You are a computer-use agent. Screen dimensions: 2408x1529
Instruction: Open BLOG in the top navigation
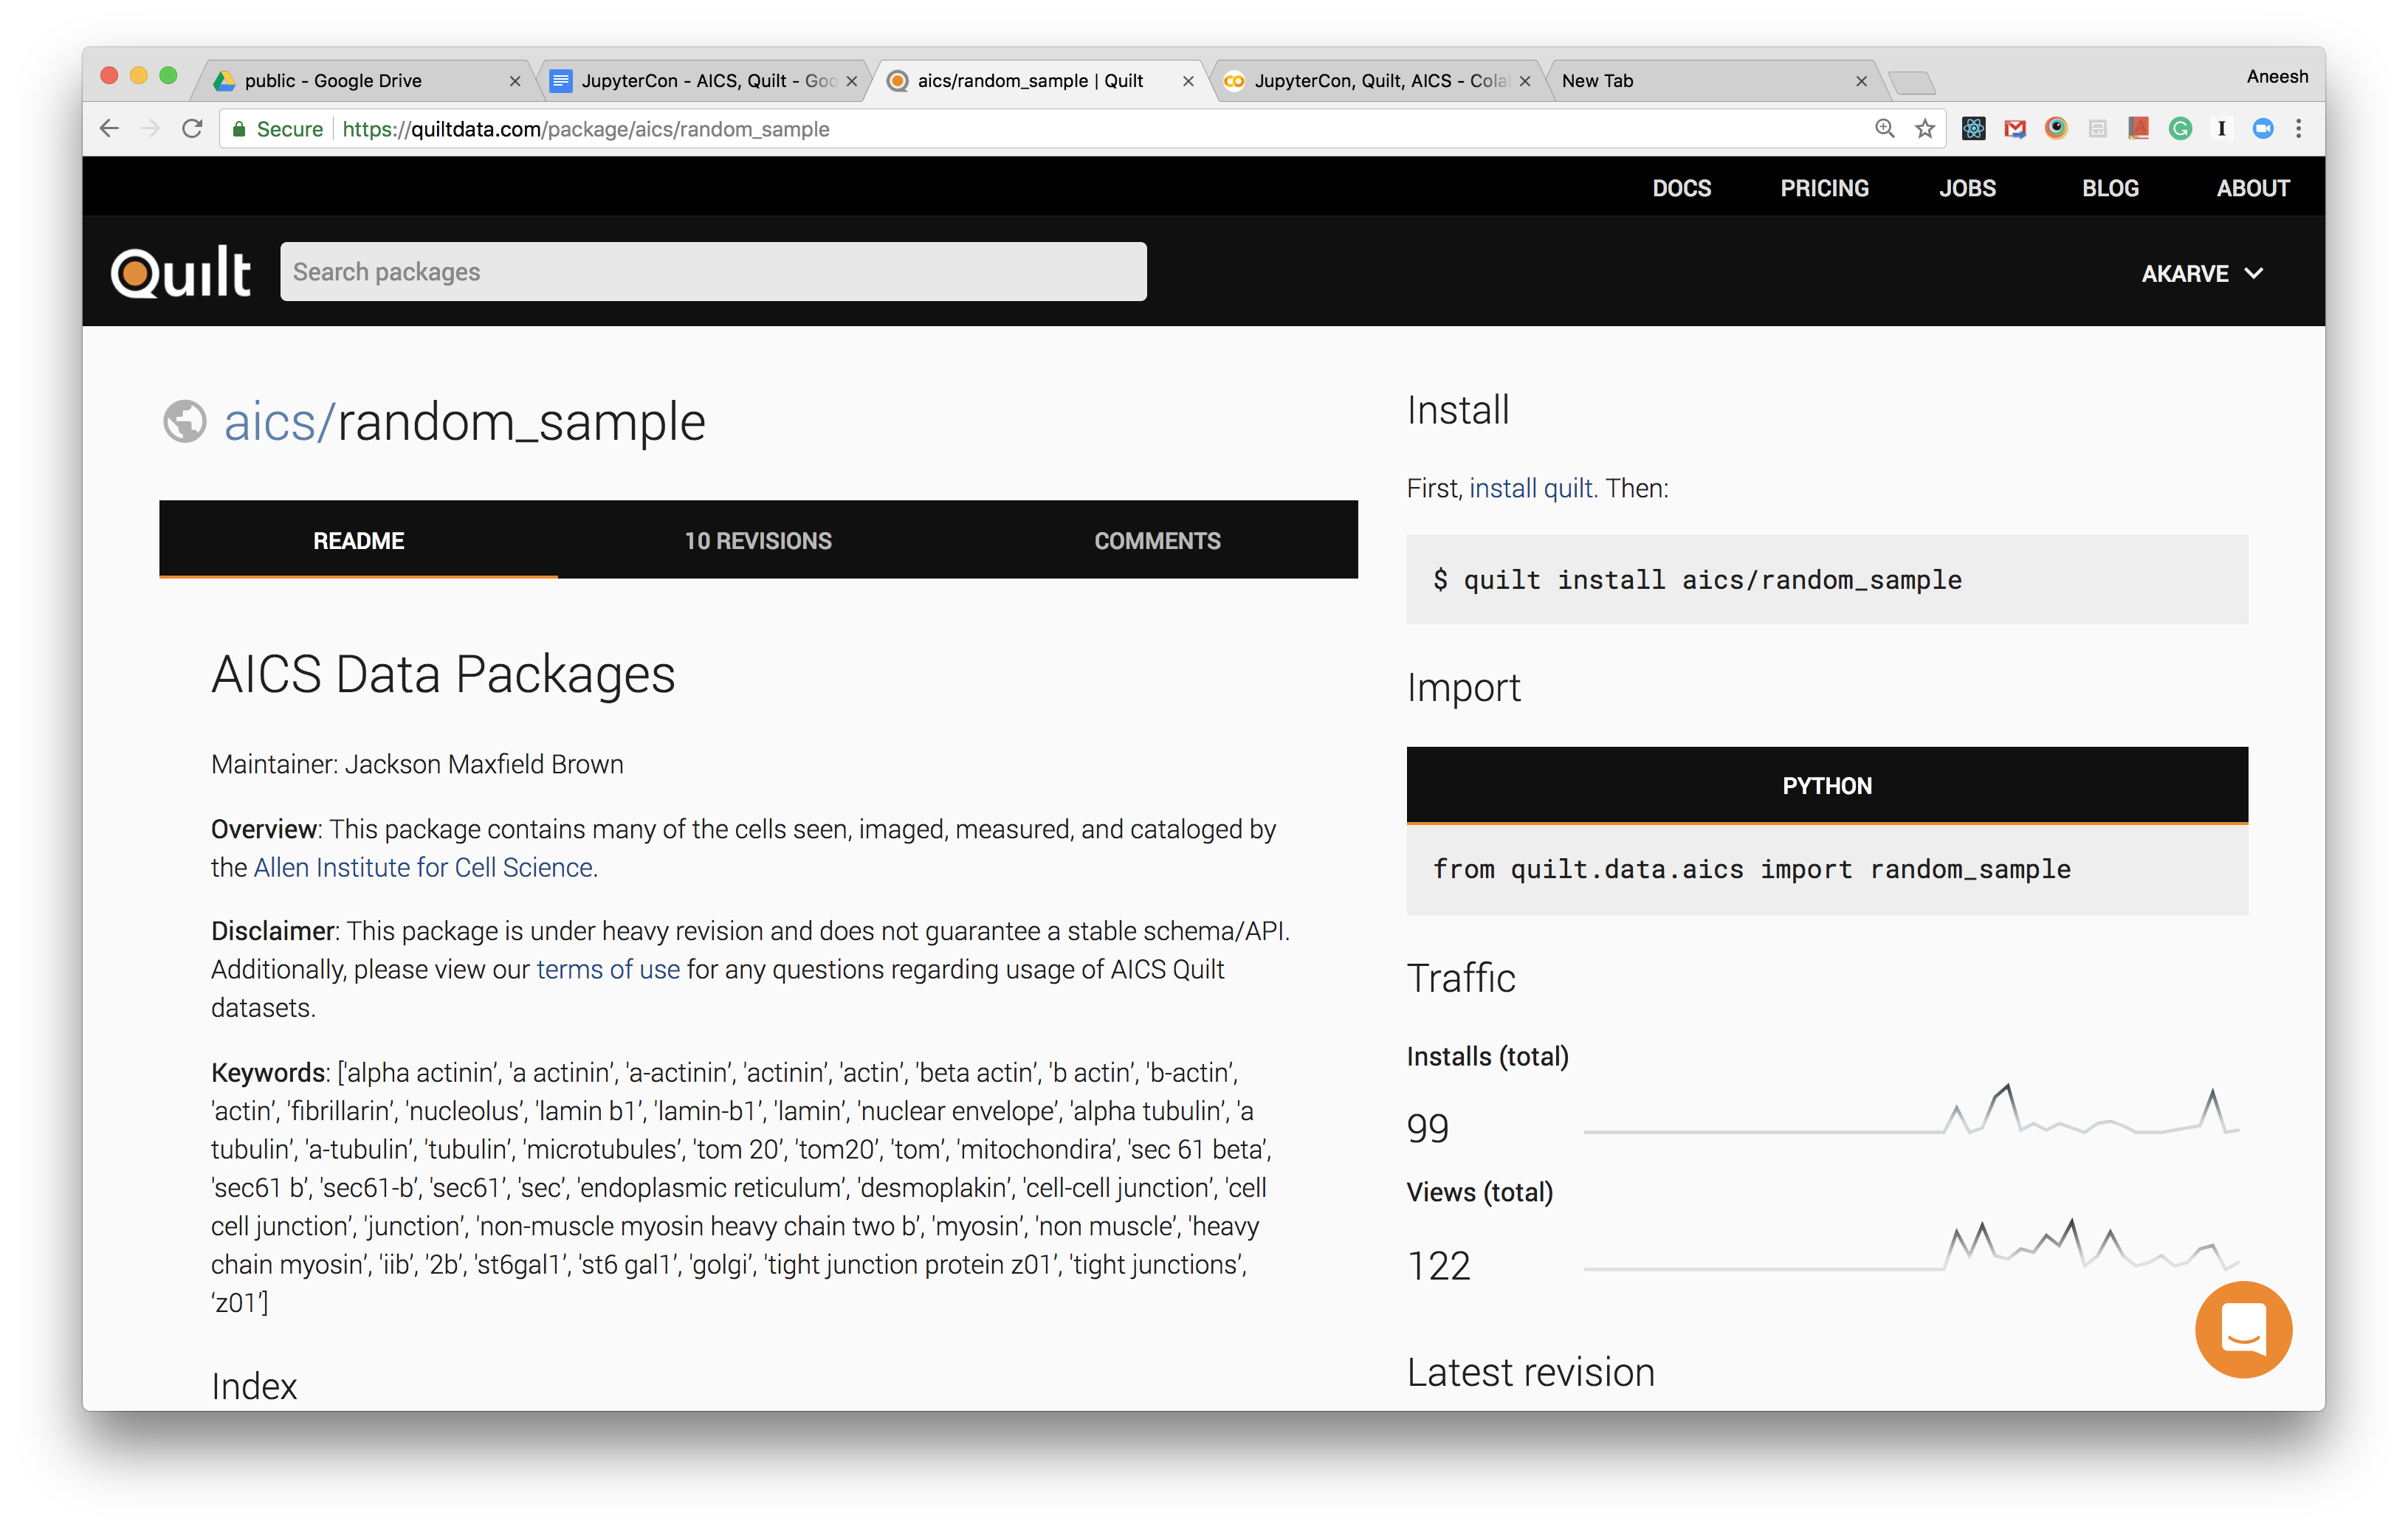pyautogui.click(x=2110, y=188)
